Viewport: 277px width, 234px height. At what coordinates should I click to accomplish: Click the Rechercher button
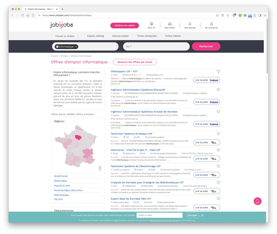click(x=206, y=47)
